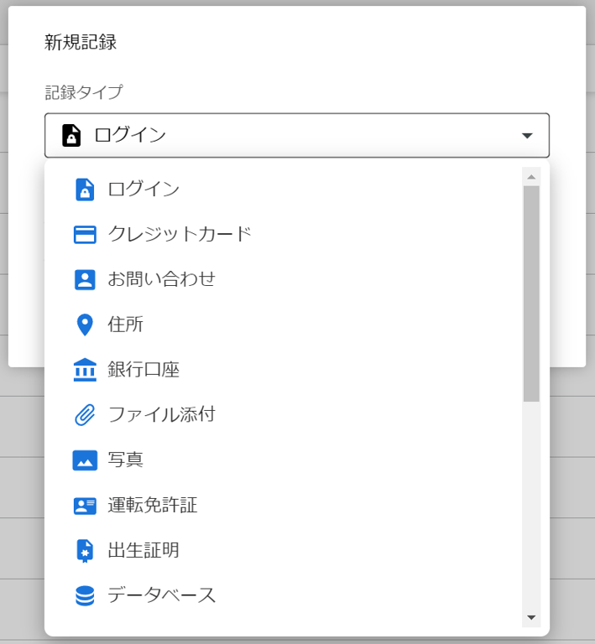Screen dimensions: 595x644
Task: Click the driver's license ID icon
Action: pos(85,506)
